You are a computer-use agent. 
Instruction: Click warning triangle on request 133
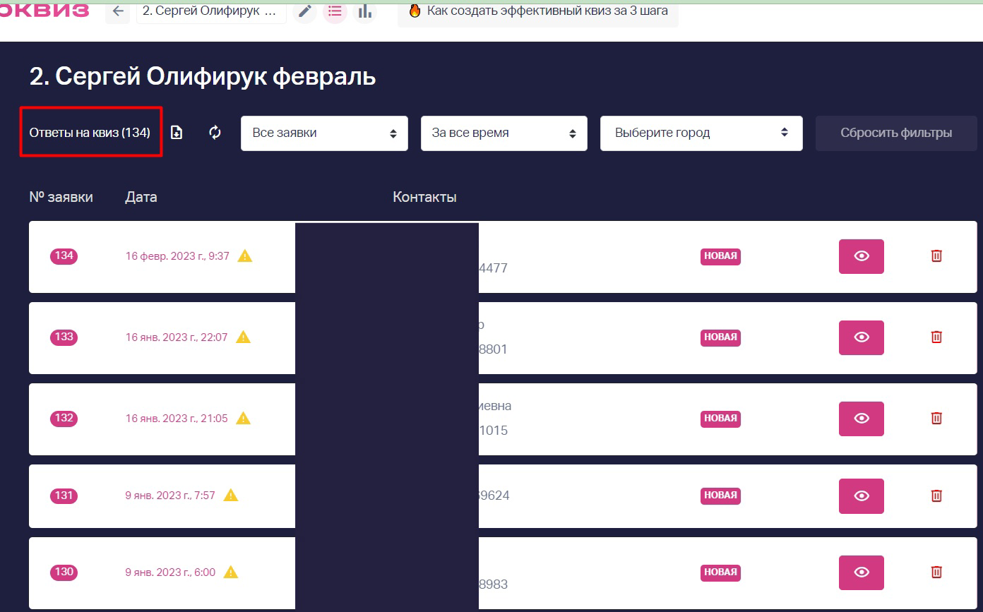[244, 337]
